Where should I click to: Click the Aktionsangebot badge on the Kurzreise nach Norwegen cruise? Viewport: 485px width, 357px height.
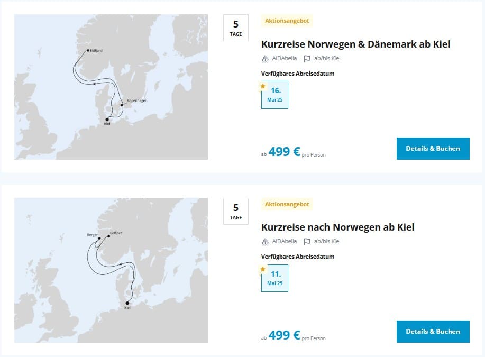coord(287,204)
